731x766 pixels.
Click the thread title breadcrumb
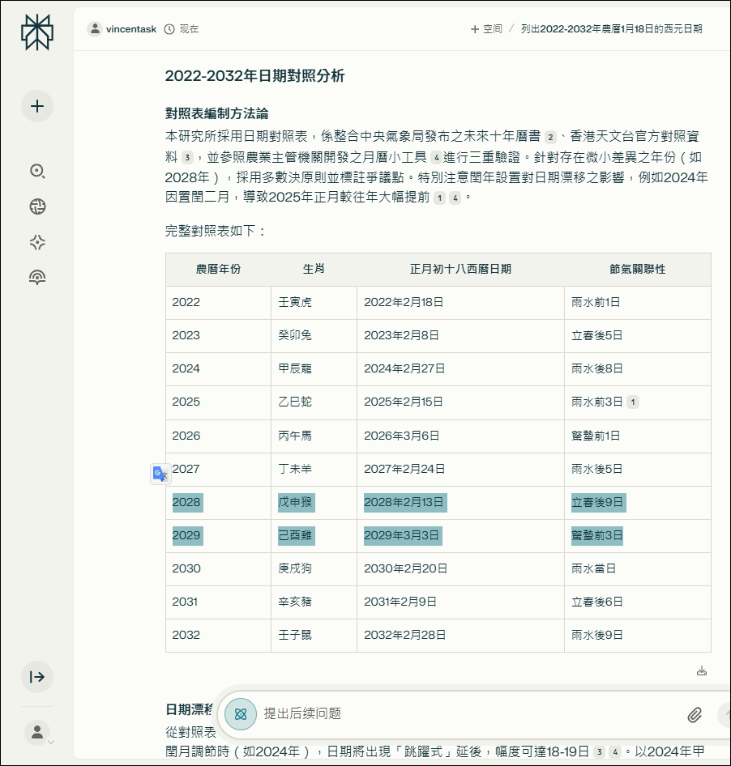click(x=611, y=29)
